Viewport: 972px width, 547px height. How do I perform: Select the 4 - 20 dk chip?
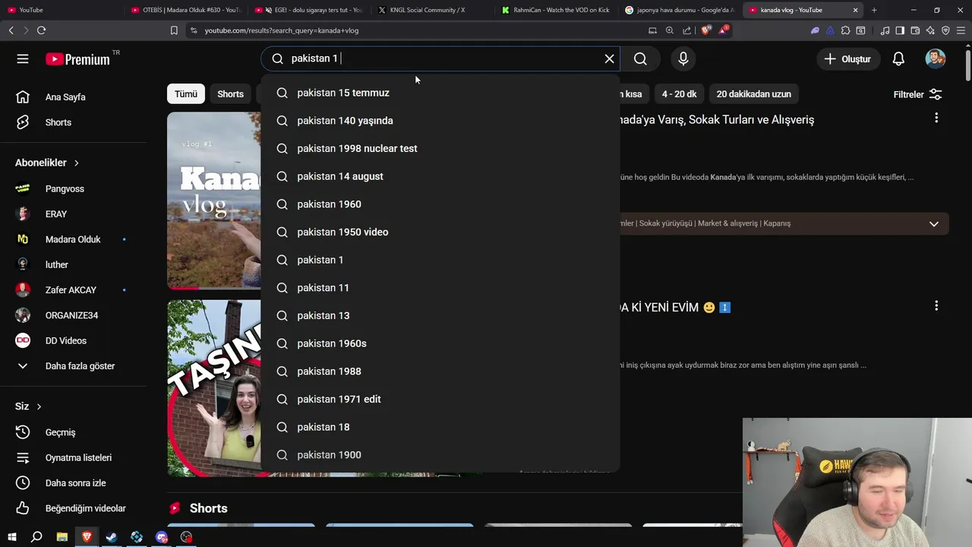point(679,94)
